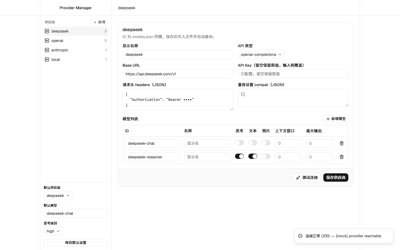Click into the 兼容设置 compat JSON textarea
This screenshot has height=250, width=400.
click(x=293, y=98)
